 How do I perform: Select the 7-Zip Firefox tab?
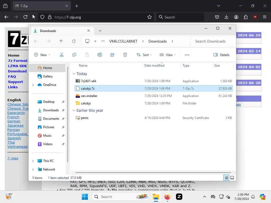tap(42, 6)
